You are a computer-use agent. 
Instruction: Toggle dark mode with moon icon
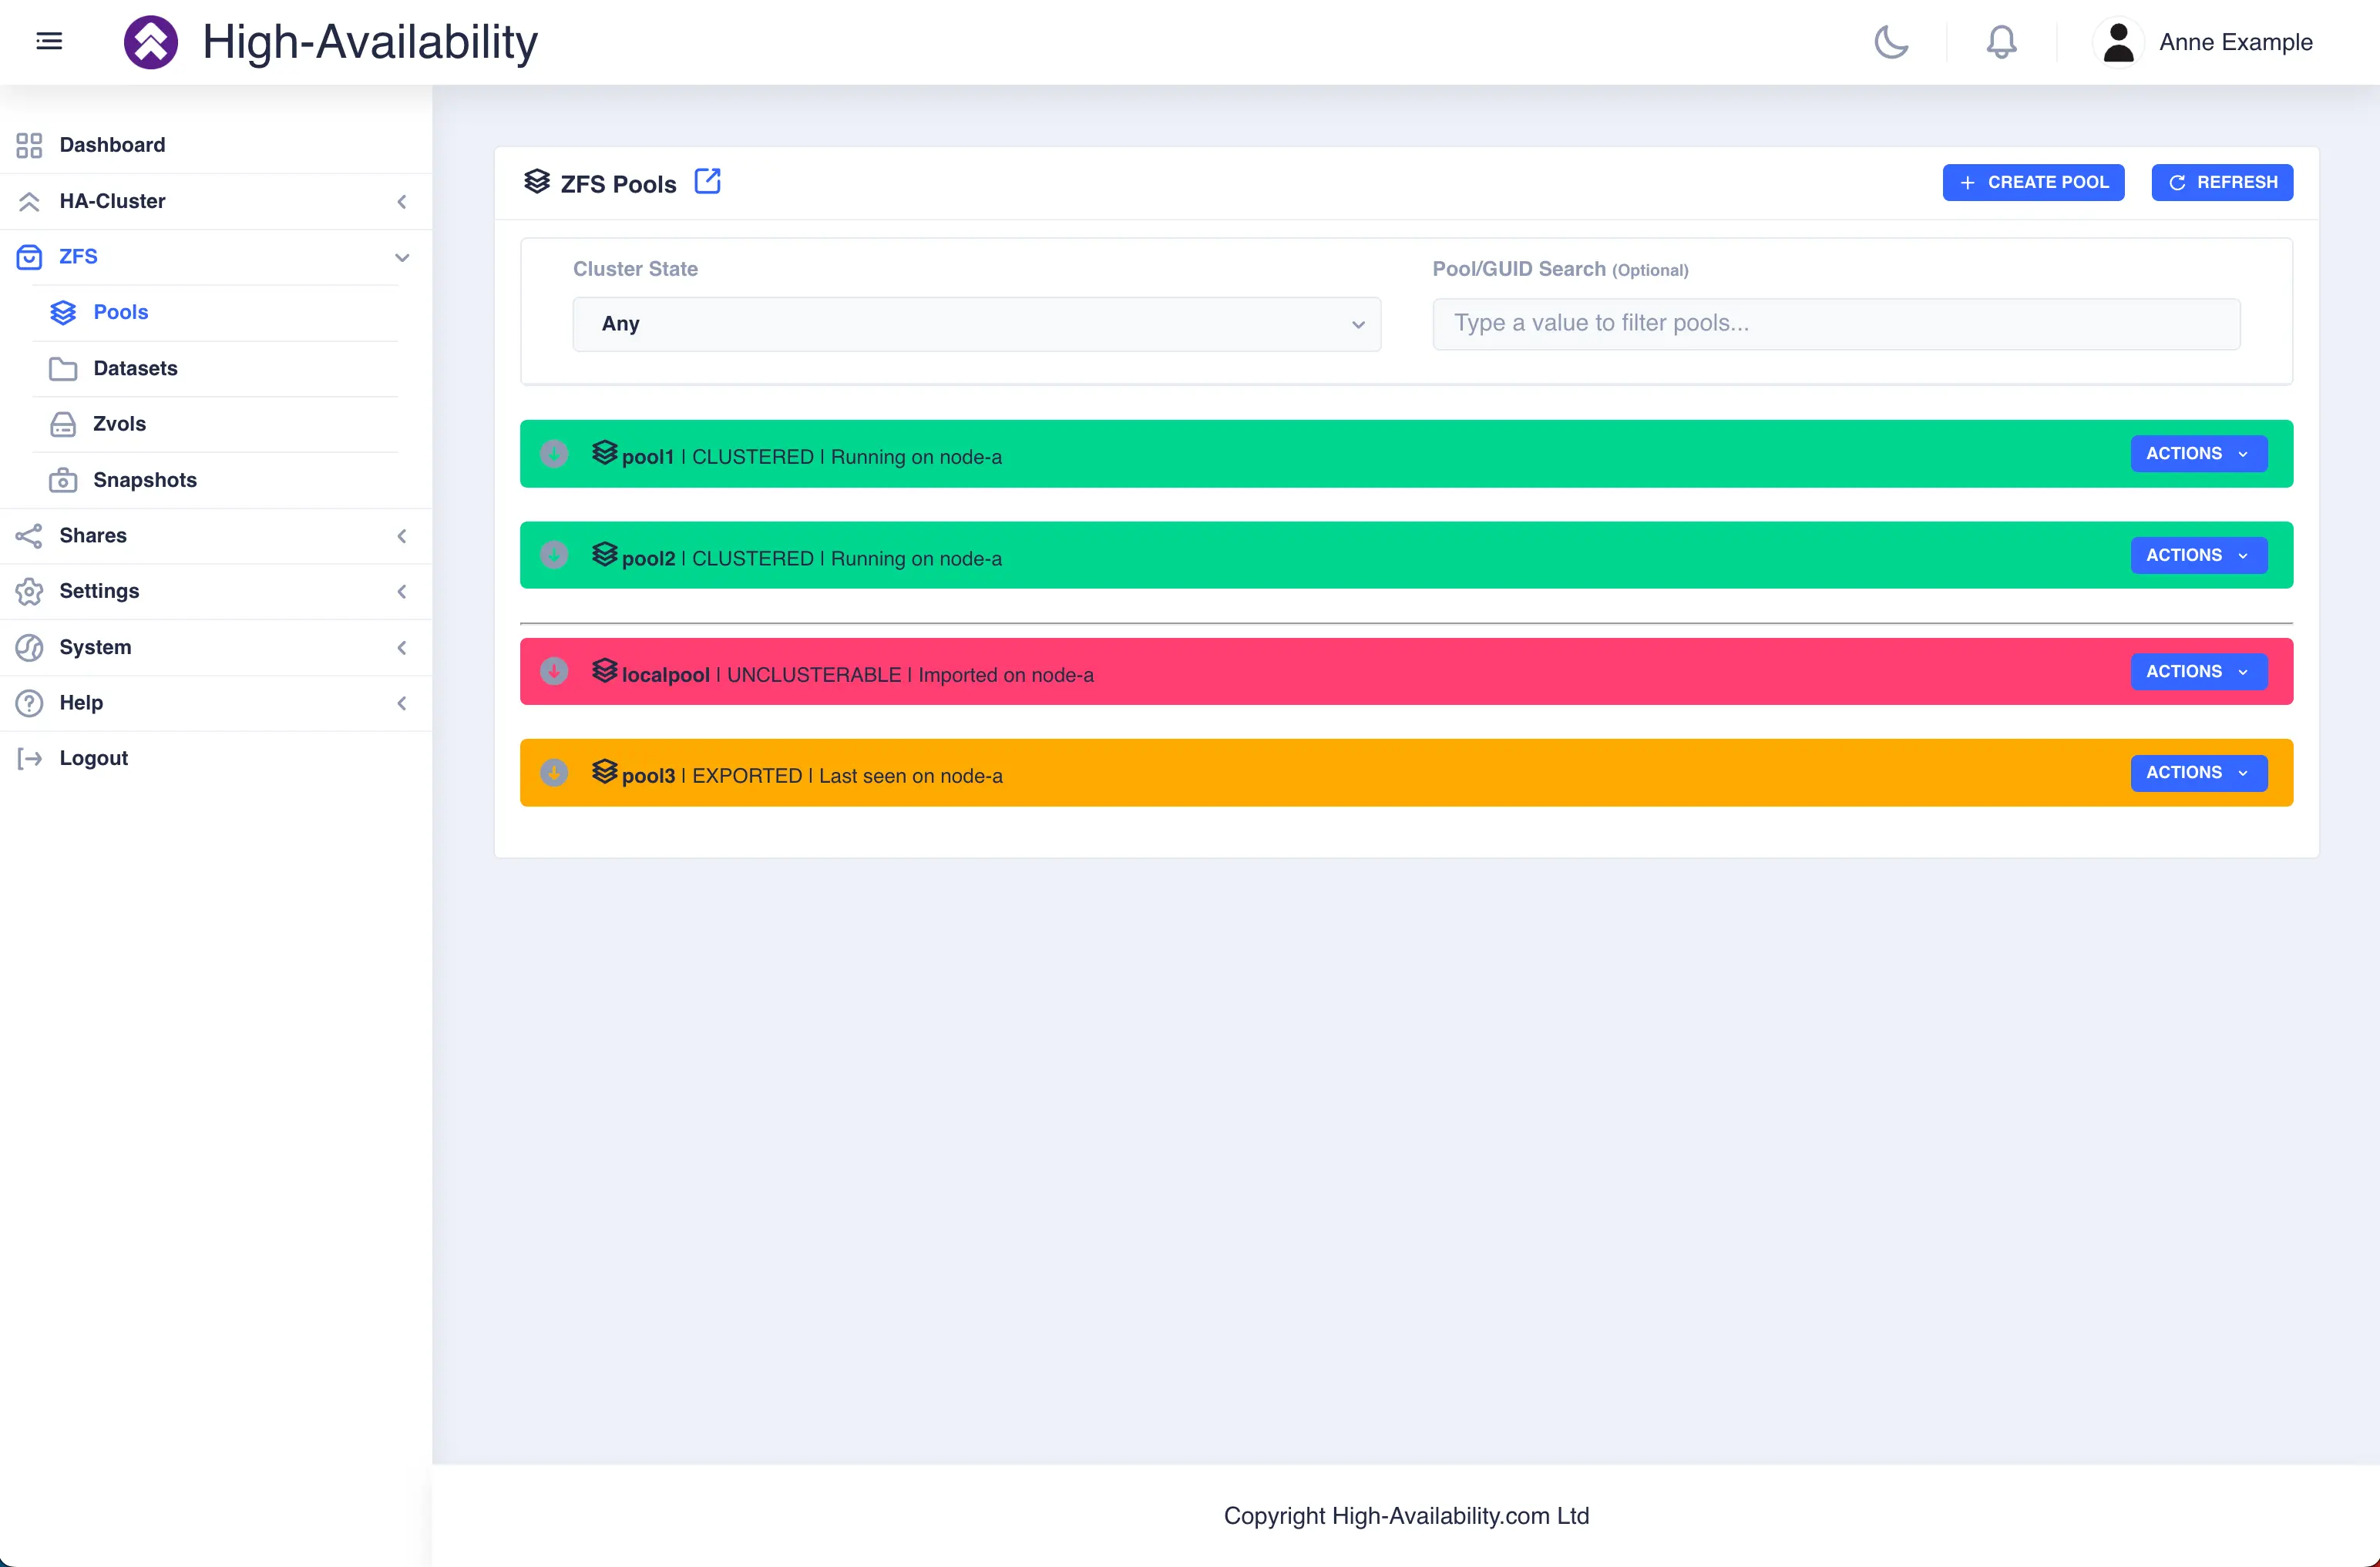[x=1891, y=42]
